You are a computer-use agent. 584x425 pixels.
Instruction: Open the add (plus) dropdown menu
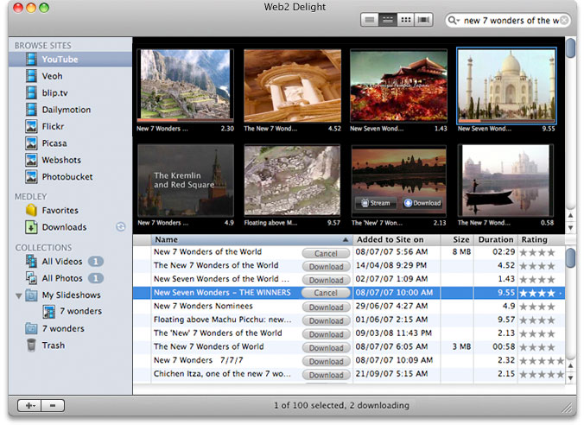pyautogui.click(x=29, y=405)
